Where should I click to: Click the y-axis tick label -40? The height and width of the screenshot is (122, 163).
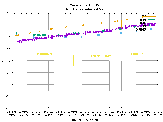[8, 85]
